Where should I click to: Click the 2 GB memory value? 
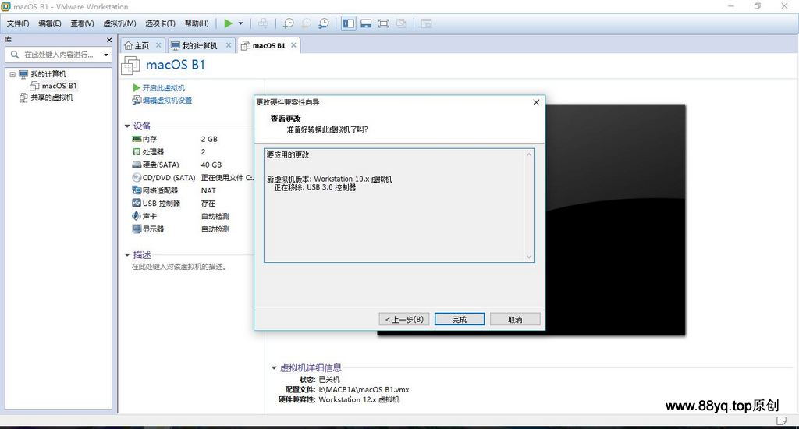pyautogui.click(x=209, y=139)
